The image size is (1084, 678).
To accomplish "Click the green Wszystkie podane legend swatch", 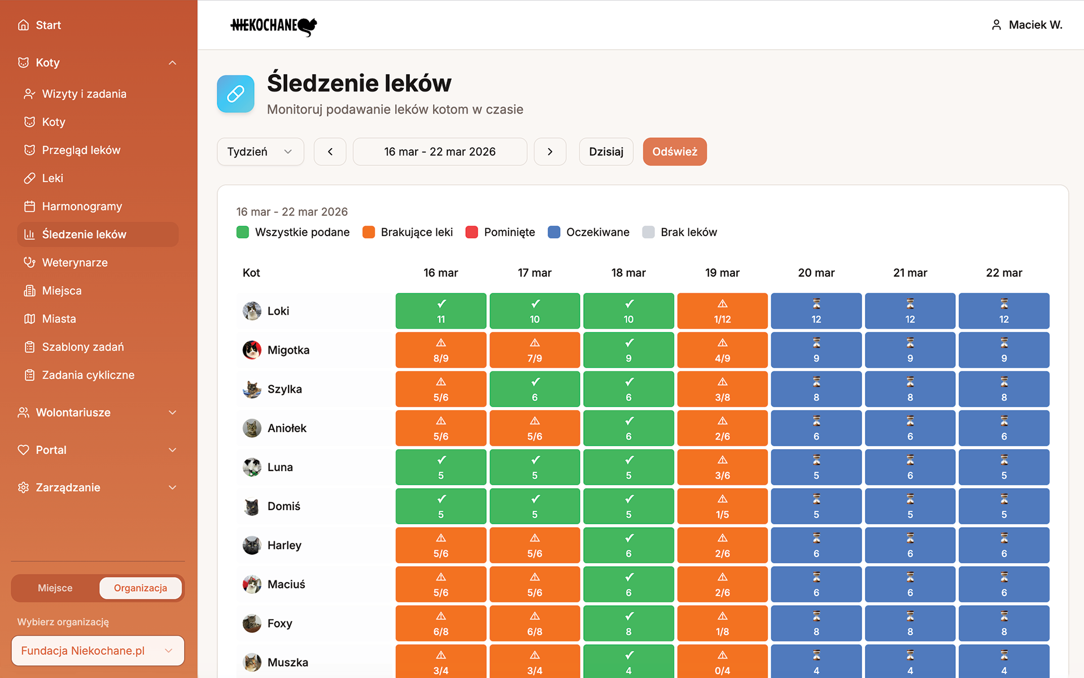I will click(x=243, y=232).
